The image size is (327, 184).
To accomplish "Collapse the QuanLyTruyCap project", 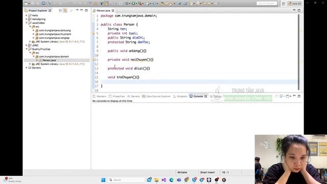I will 27,49.
